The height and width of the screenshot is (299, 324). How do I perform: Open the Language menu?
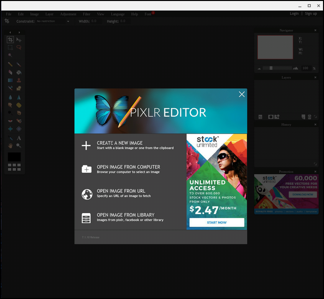[118, 14]
